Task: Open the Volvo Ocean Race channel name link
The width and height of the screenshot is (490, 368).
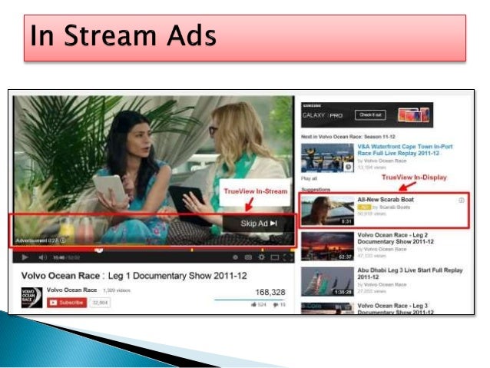Action: point(71,290)
